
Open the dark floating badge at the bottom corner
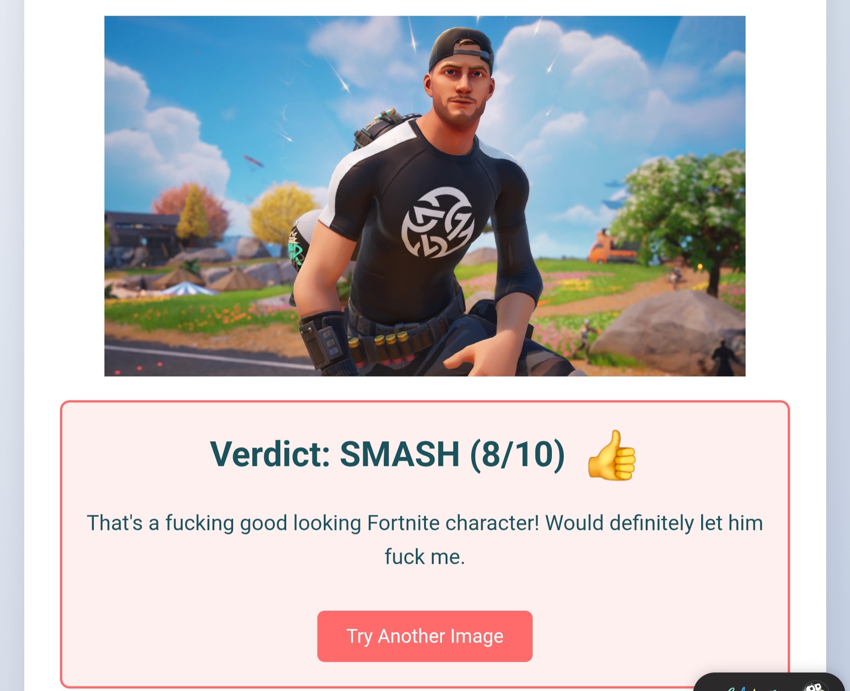(x=769, y=682)
